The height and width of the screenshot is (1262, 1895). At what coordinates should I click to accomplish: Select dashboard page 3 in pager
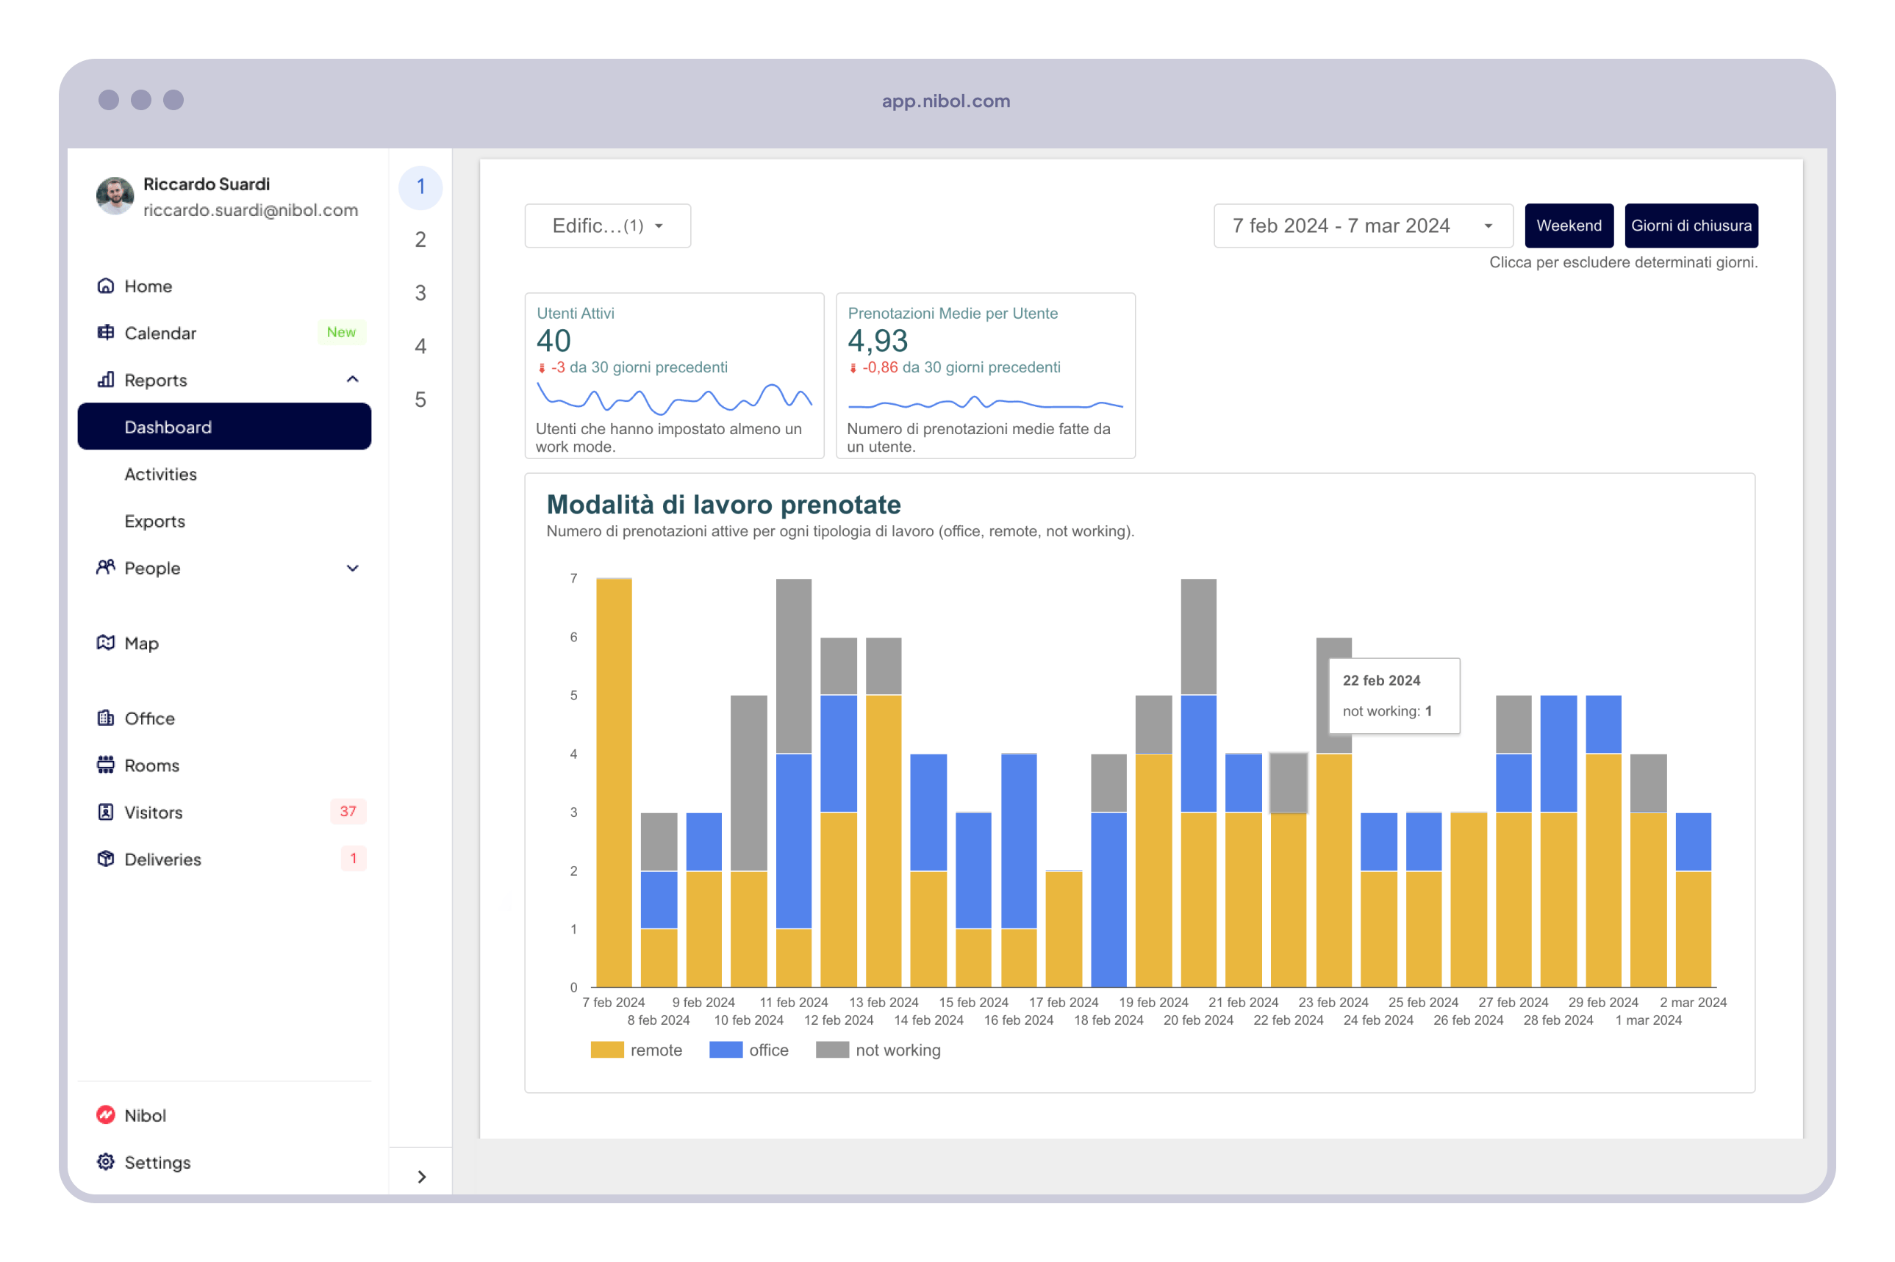coord(420,293)
